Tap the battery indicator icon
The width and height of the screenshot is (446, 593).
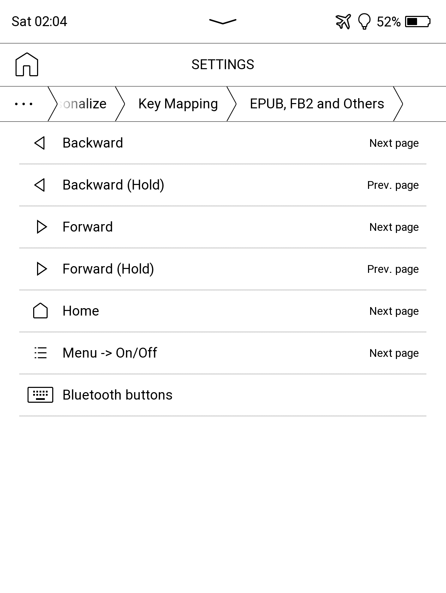[417, 22]
